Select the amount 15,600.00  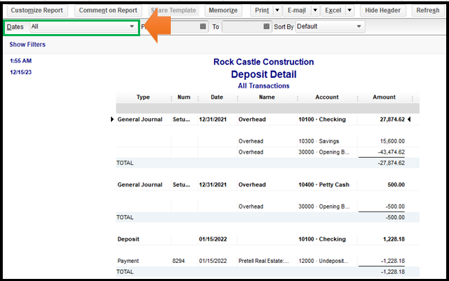tap(393, 141)
